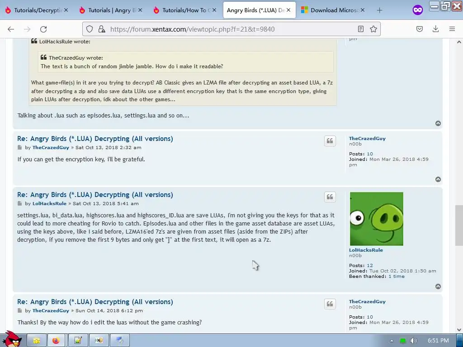Save page to Pocket

419,29
